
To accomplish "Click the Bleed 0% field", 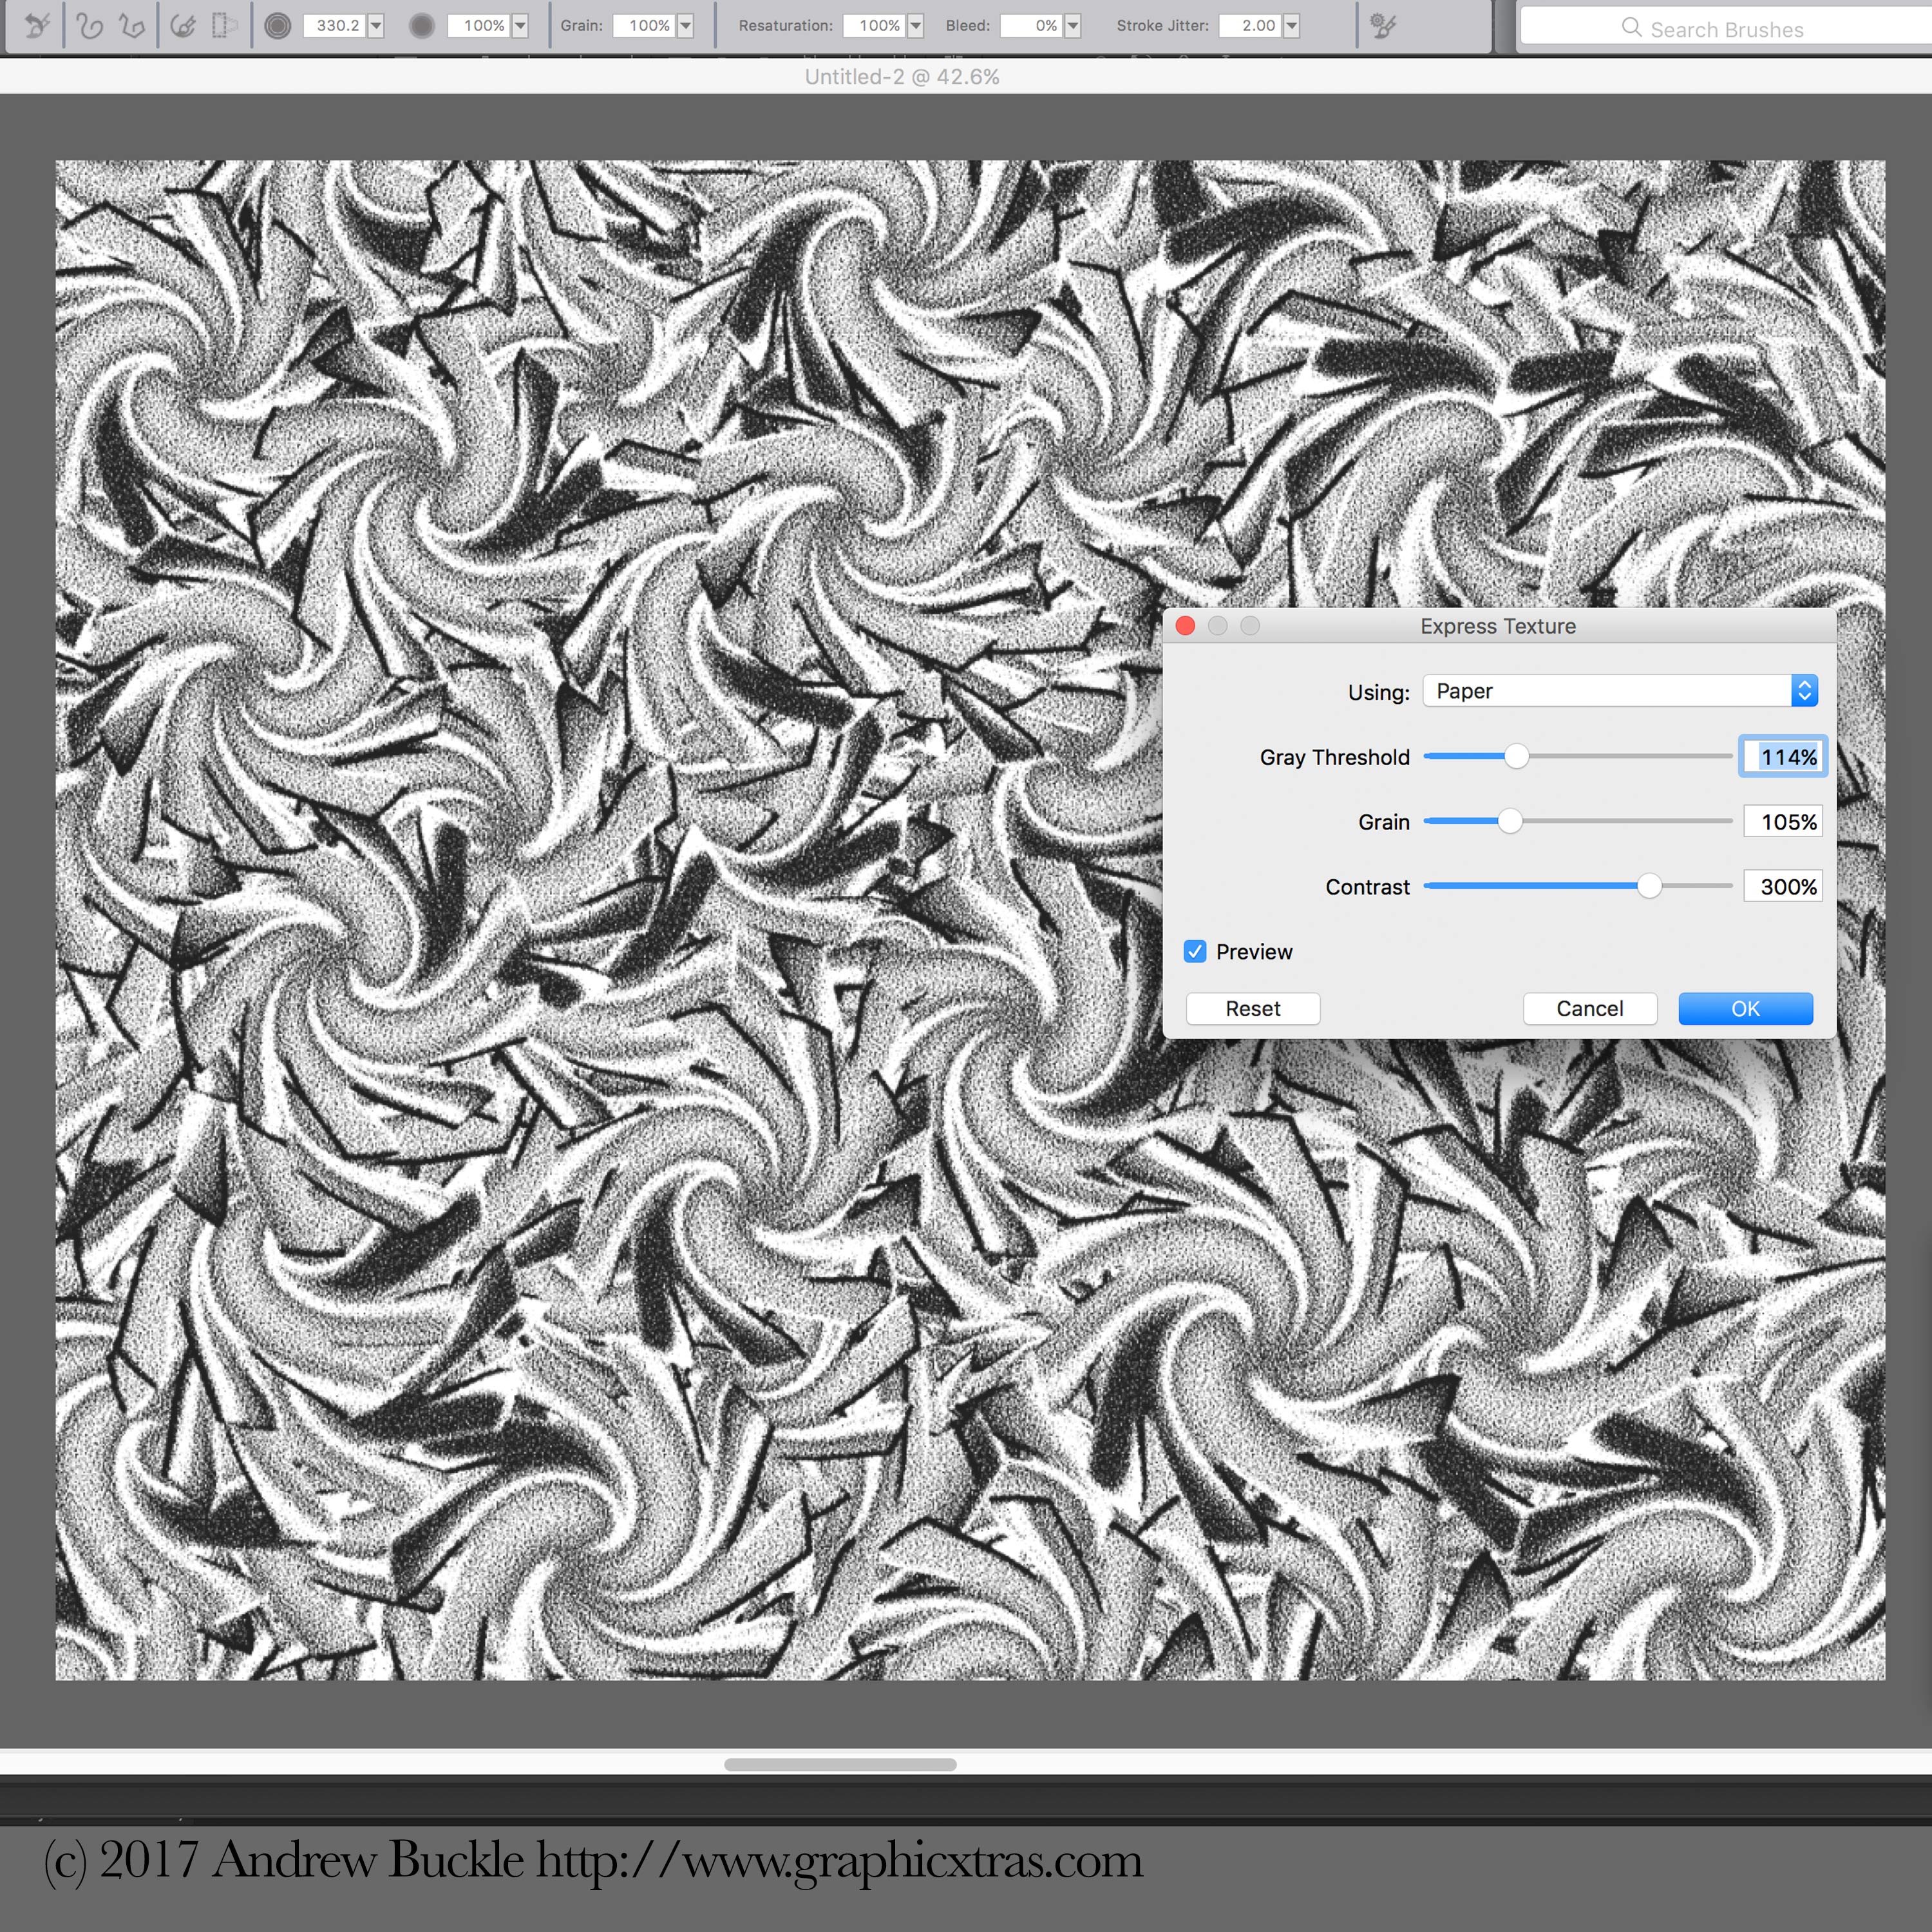I will coord(1032,25).
